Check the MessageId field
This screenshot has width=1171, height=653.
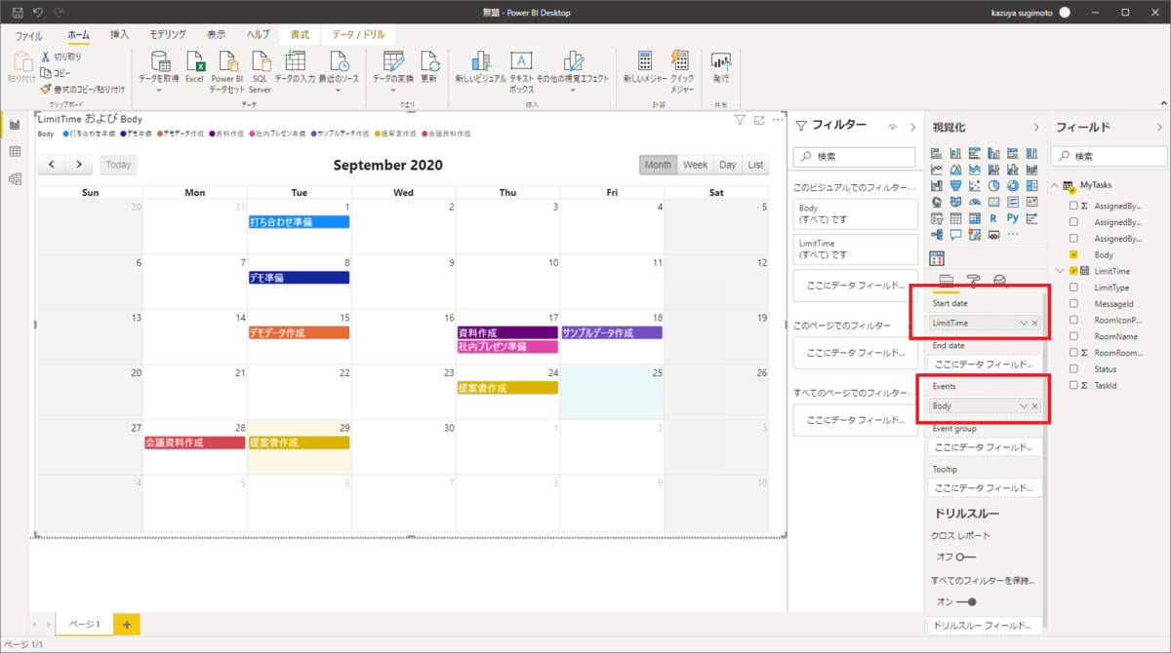(1073, 304)
